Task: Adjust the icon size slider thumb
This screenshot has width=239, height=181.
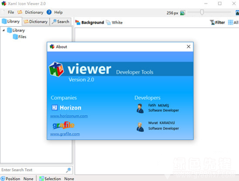Action: (202, 12)
